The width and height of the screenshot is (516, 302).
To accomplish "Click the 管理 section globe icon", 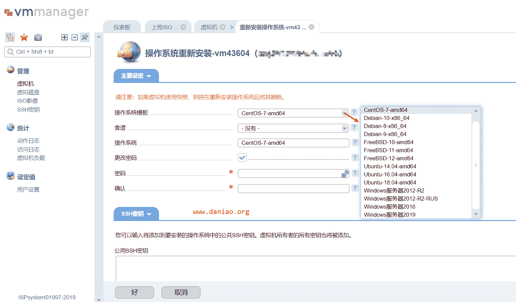I will pyautogui.click(x=10, y=70).
